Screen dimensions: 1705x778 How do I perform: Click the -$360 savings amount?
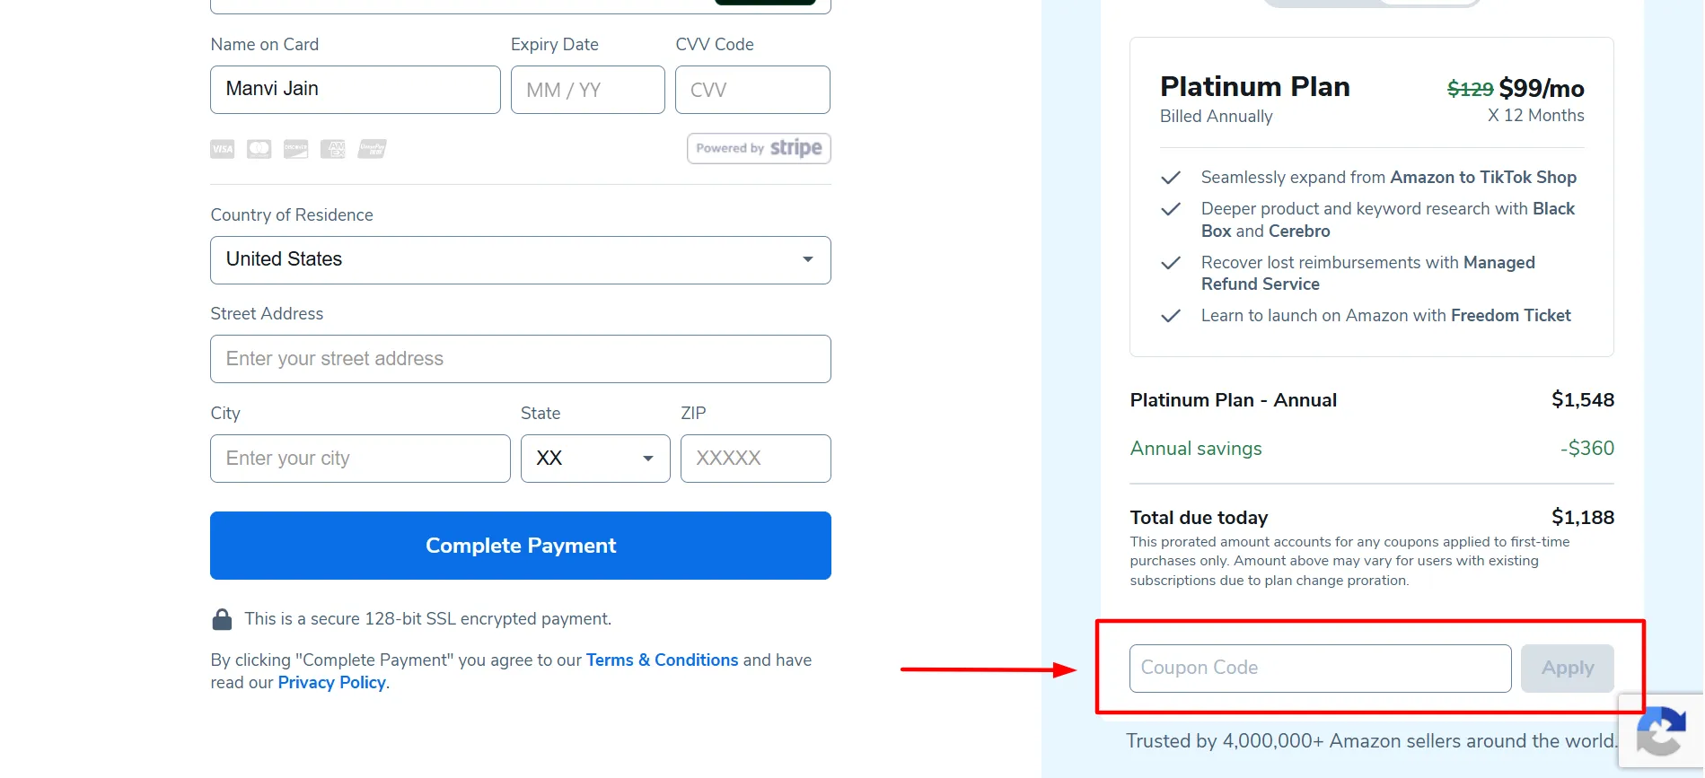[1587, 449]
